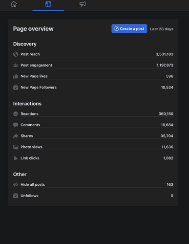
Task: Select the Post engagement label
Action: coord(36,65)
